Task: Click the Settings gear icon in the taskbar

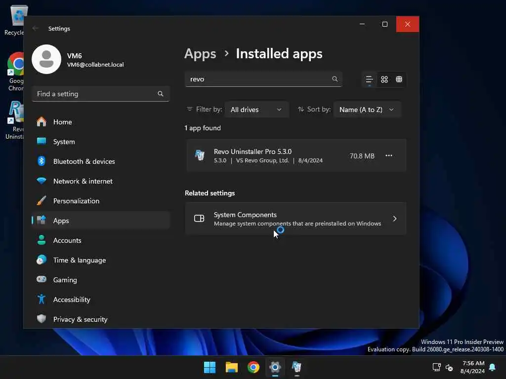Action: pyautogui.click(x=275, y=367)
